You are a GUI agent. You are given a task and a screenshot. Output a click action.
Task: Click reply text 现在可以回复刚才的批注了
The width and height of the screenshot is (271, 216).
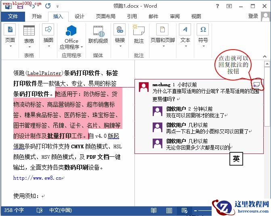point(195,115)
